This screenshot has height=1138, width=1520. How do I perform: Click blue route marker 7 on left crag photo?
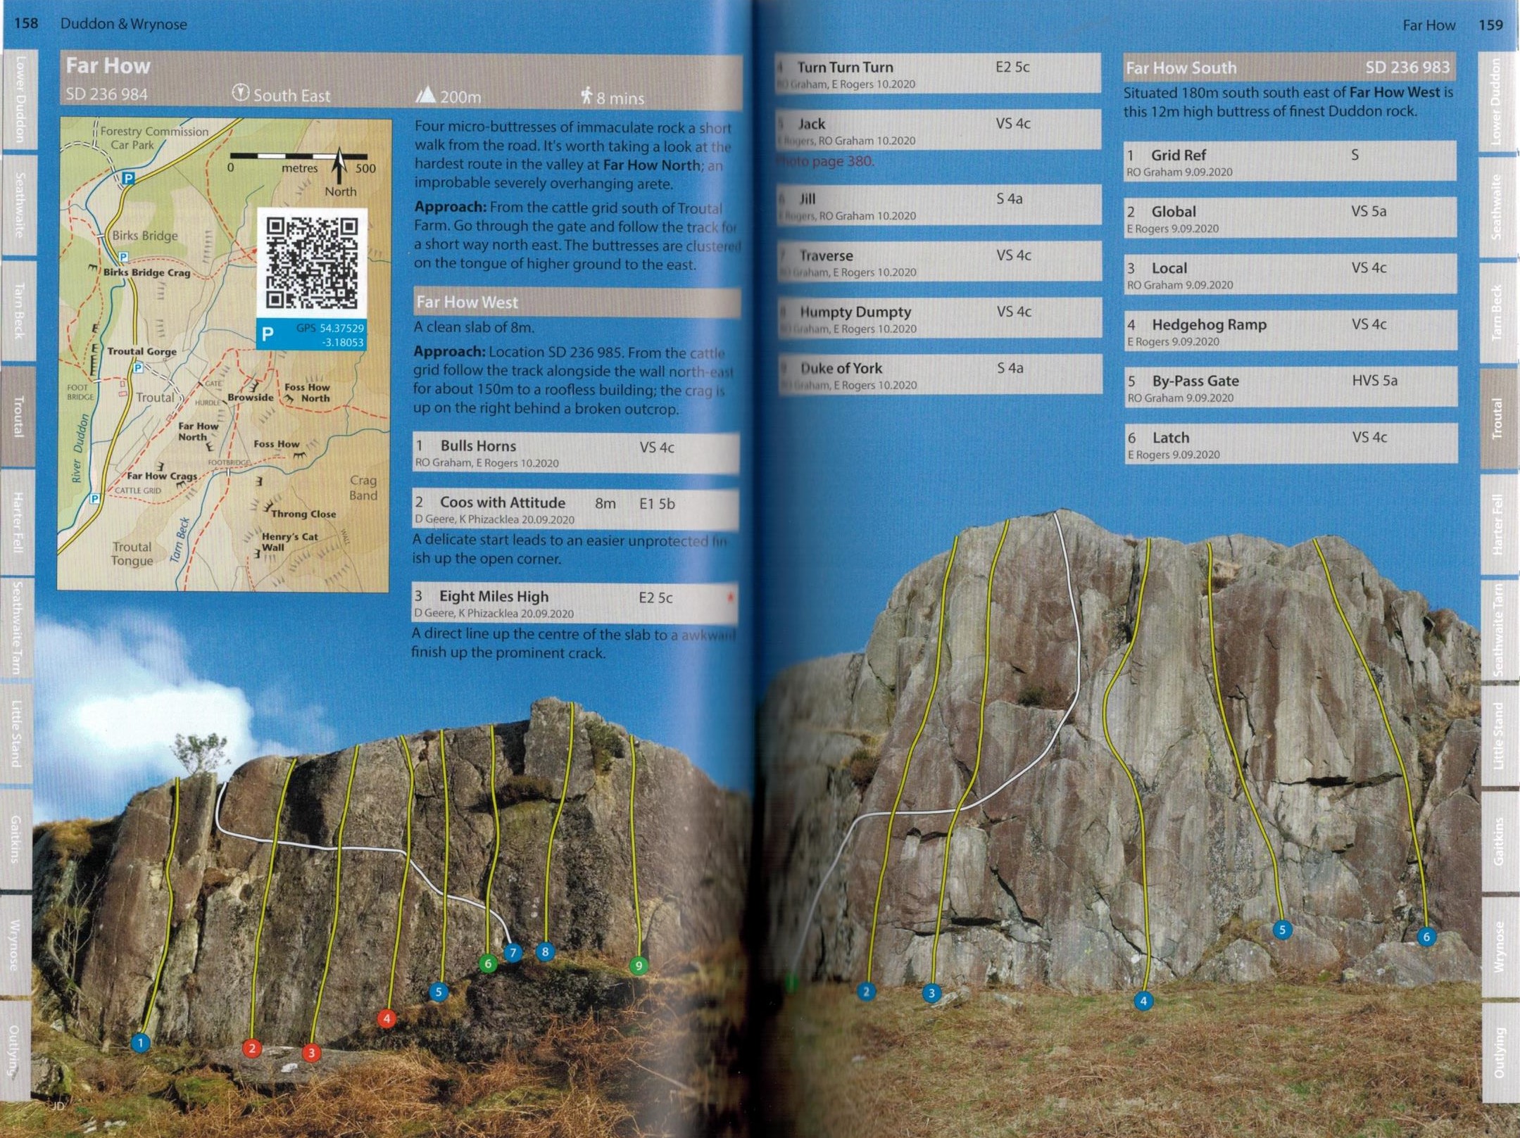513,953
